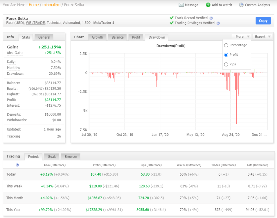Click the Message envelope icon
Image resolution: width=277 pixels, height=218 pixels.
(x=181, y=5)
